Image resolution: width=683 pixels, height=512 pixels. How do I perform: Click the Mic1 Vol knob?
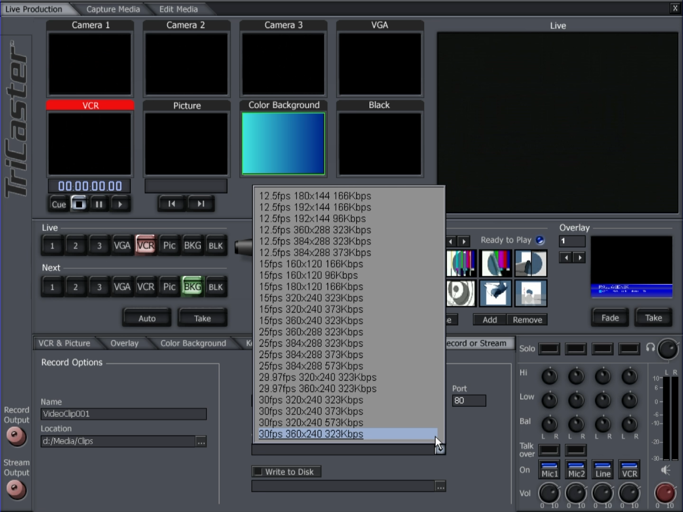click(549, 493)
